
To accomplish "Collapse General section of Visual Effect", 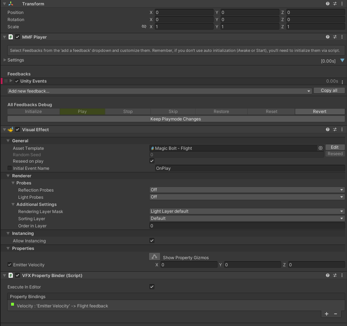I will point(8,141).
